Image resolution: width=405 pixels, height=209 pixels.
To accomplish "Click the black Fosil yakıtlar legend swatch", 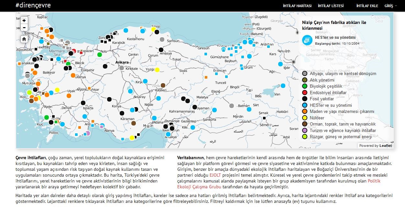I will click(x=304, y=99).
